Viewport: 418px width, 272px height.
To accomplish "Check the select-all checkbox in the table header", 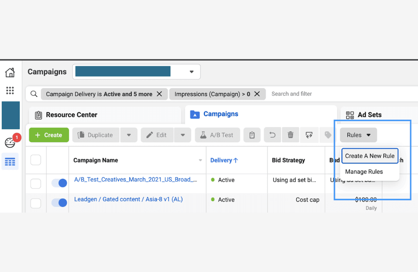I will pos(36,160).
